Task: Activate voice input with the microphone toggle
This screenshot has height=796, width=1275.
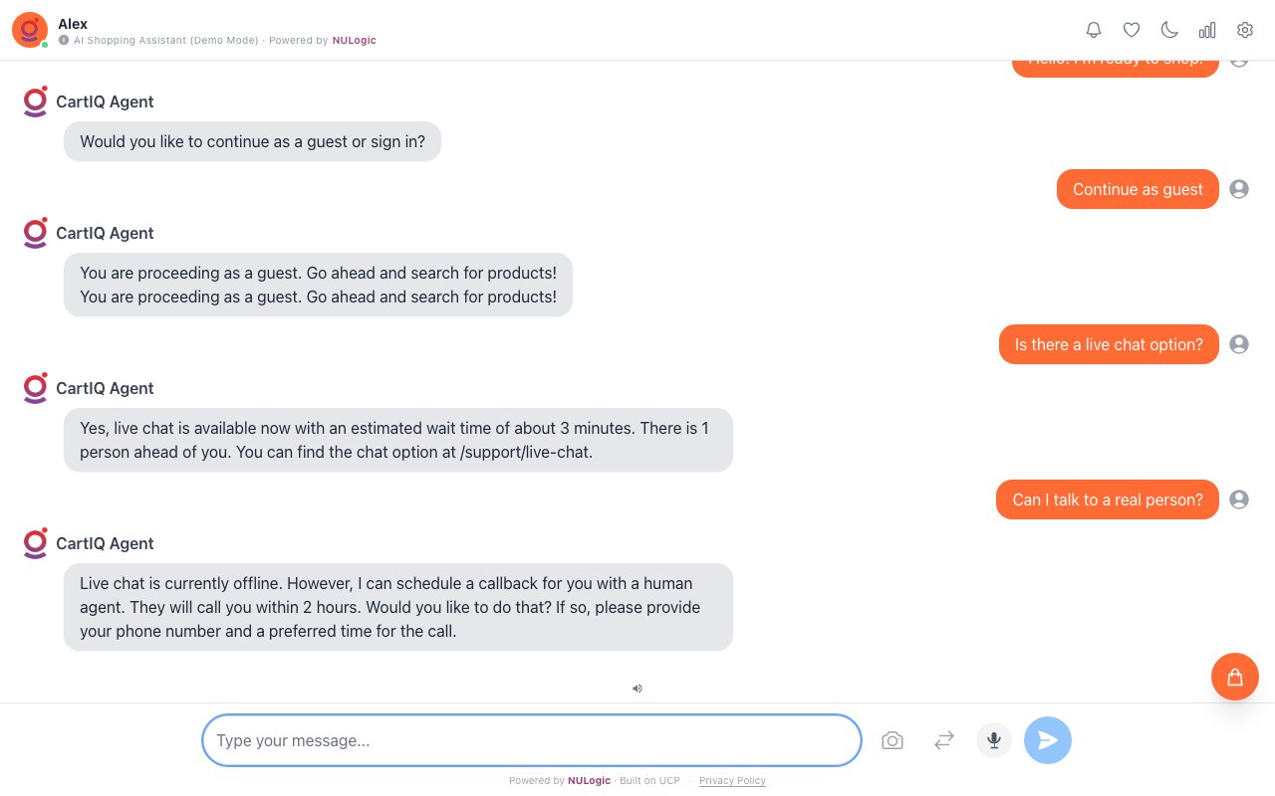Action: [x=994, y=740]
